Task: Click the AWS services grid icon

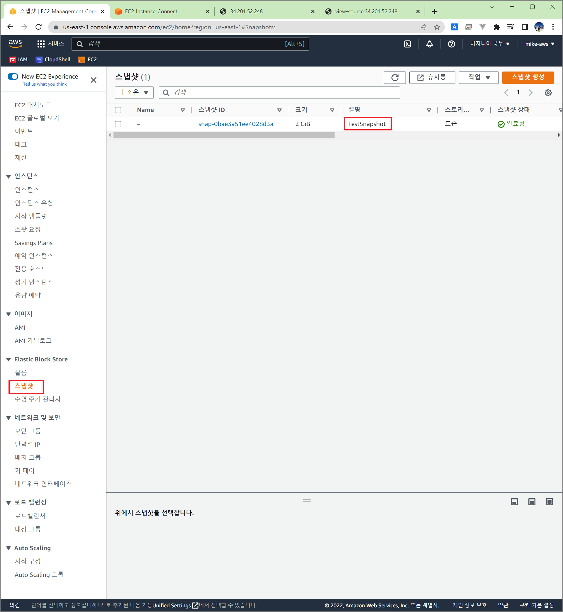Action: point(41,44)
